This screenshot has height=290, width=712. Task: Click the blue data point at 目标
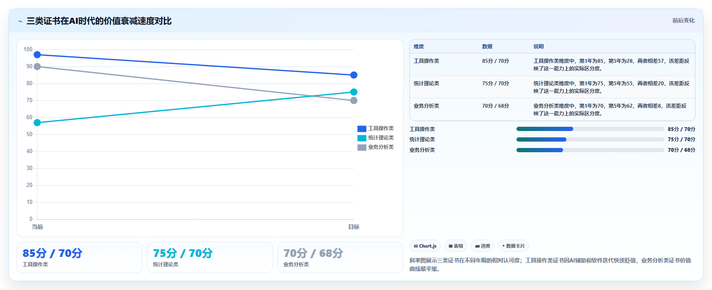coord(354,75)
